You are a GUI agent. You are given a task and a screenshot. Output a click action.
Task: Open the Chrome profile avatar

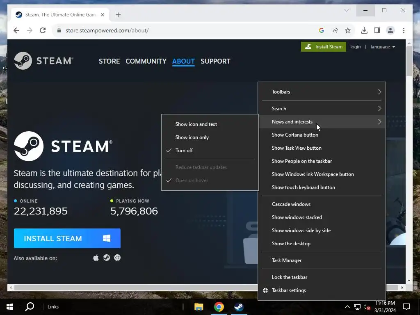[x=390, y=30]
